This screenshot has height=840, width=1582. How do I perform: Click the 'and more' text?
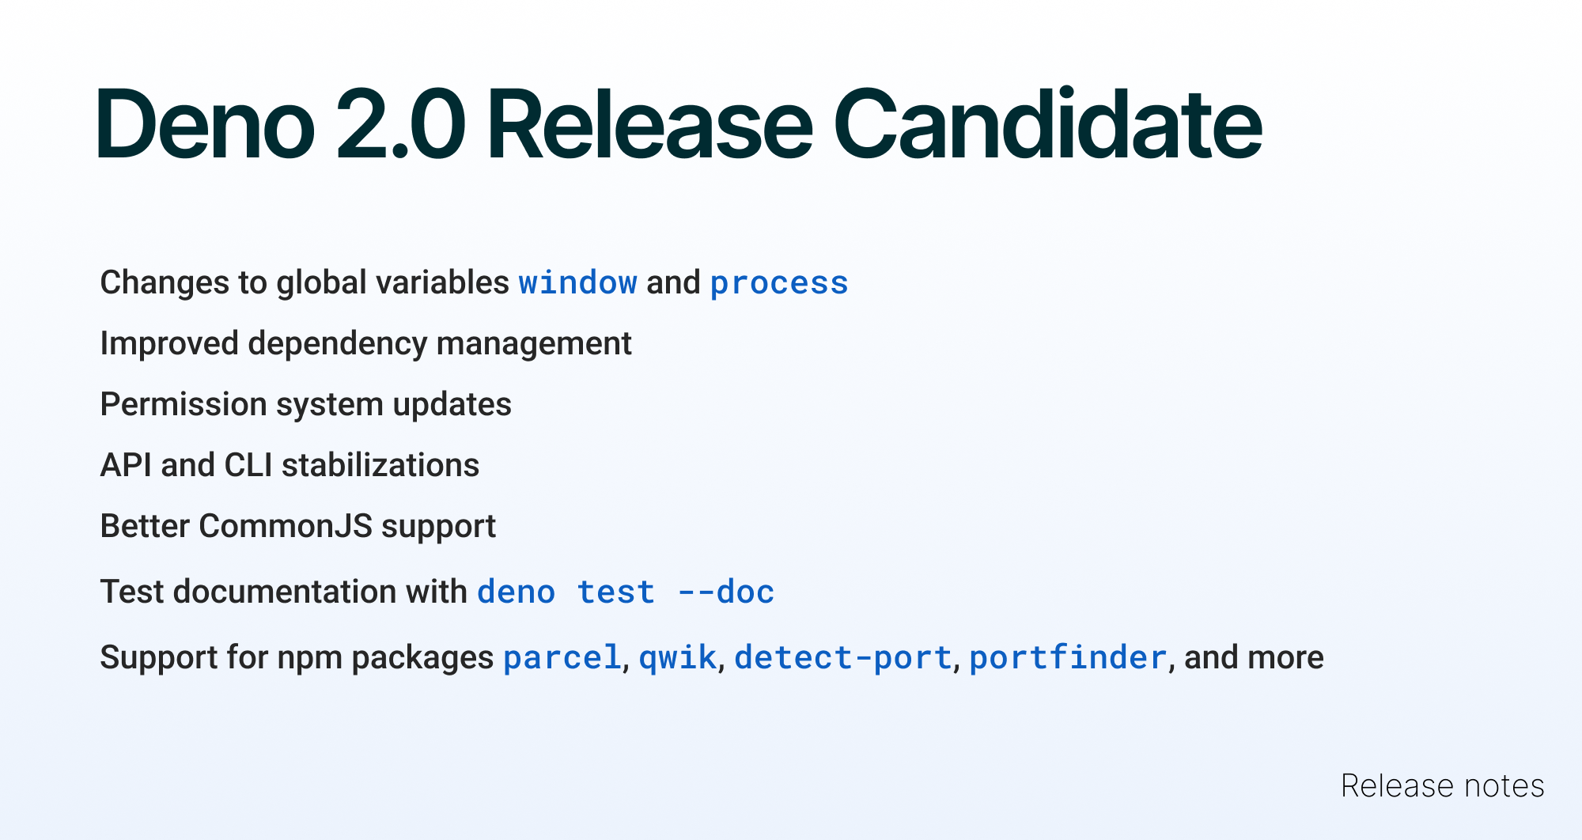point(1254,658)
